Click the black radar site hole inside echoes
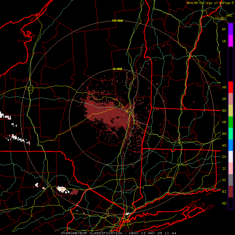This screenshot has height=235, width=235. (x=118, y=117)
